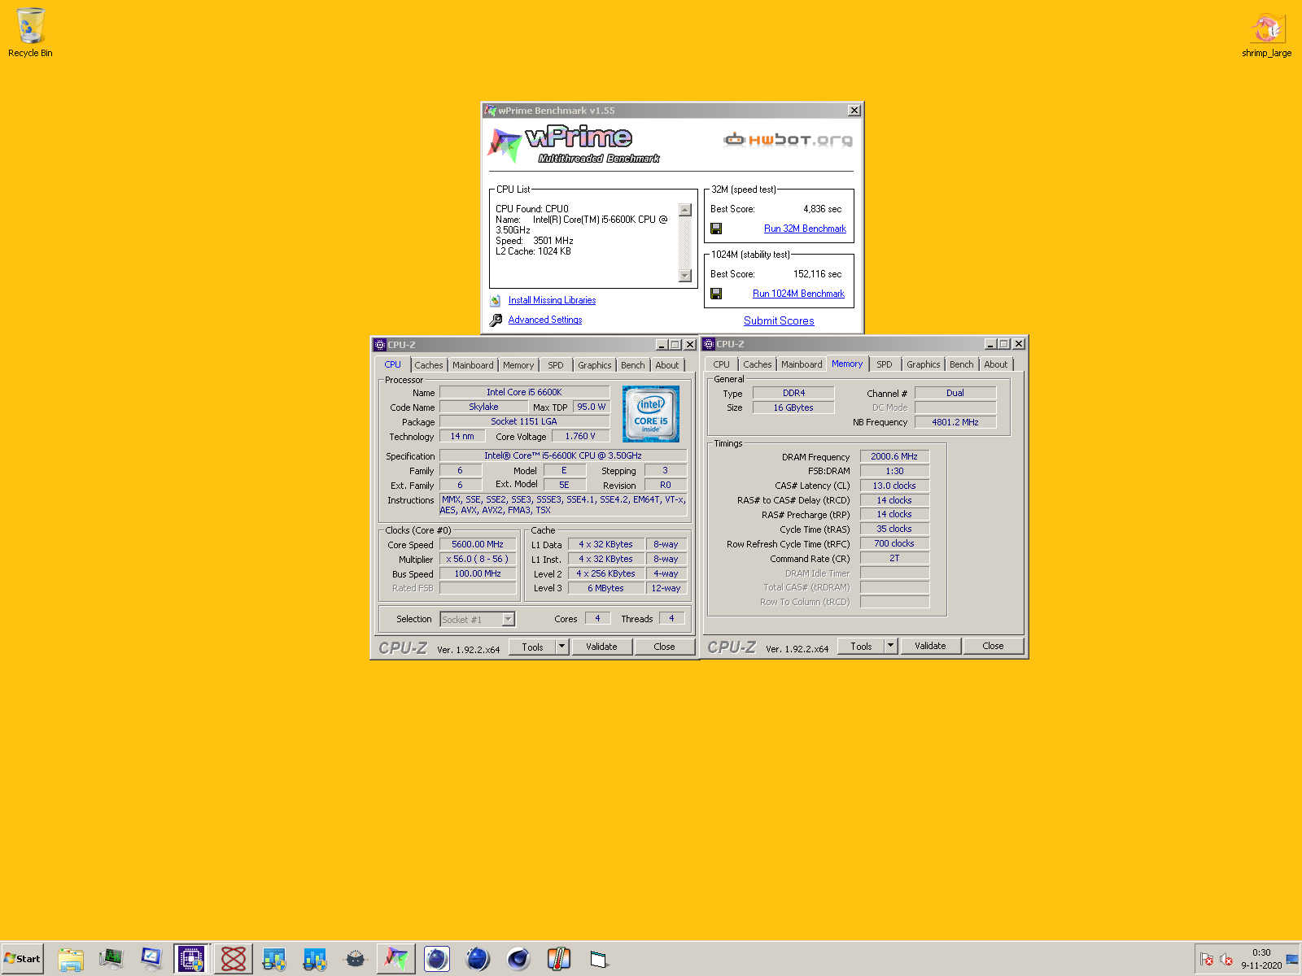
Task: Click the thermometer taskbar icon
Action: [x=559, y=959]
